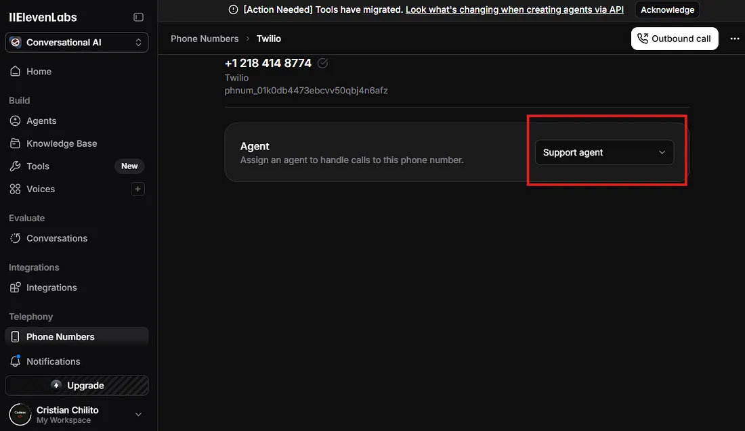
Task: Click the Upgrade lightning bolt icon
Action: click(x=56, y=385)
